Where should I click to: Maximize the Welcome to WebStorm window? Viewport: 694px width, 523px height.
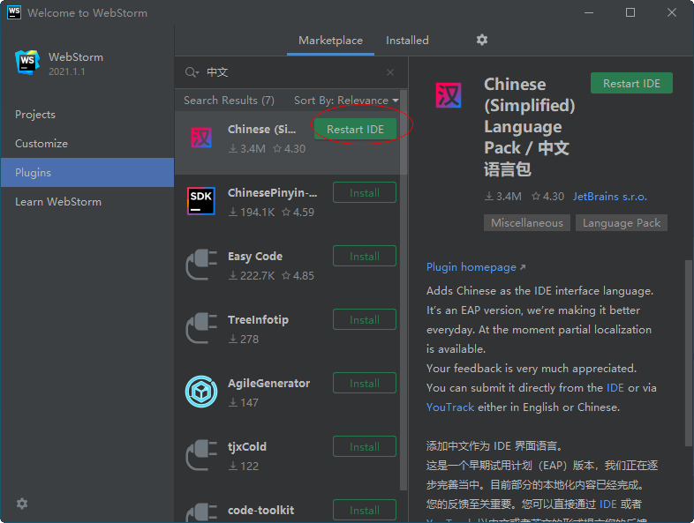click(630, 12)
